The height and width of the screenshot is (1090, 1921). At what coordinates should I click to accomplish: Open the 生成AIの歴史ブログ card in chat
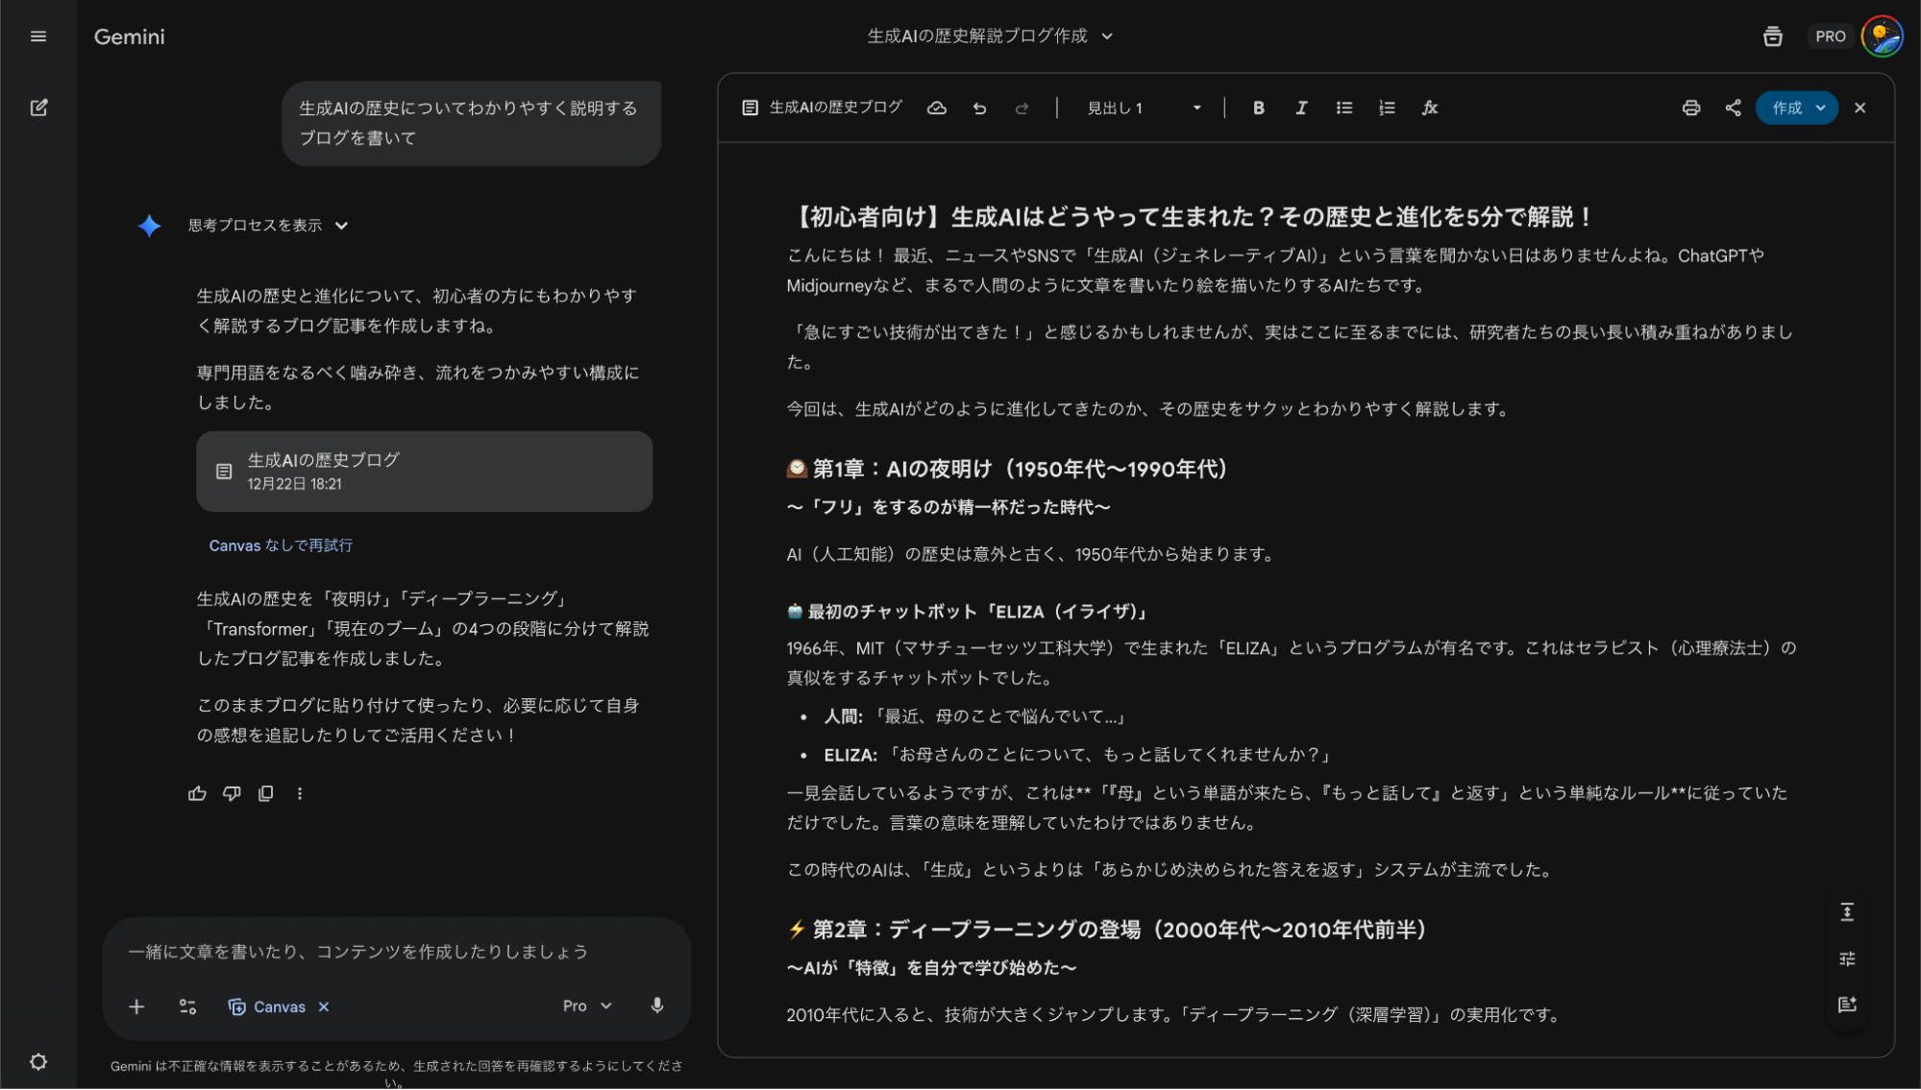423,472
